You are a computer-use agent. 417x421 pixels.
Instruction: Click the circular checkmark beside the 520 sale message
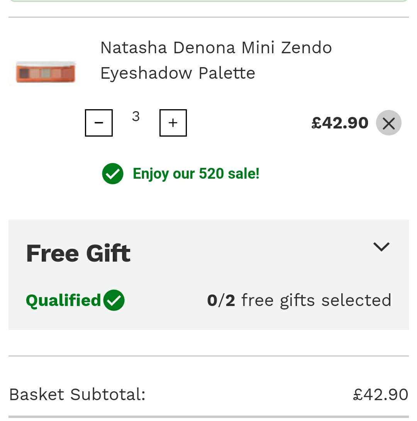(112, 174)
